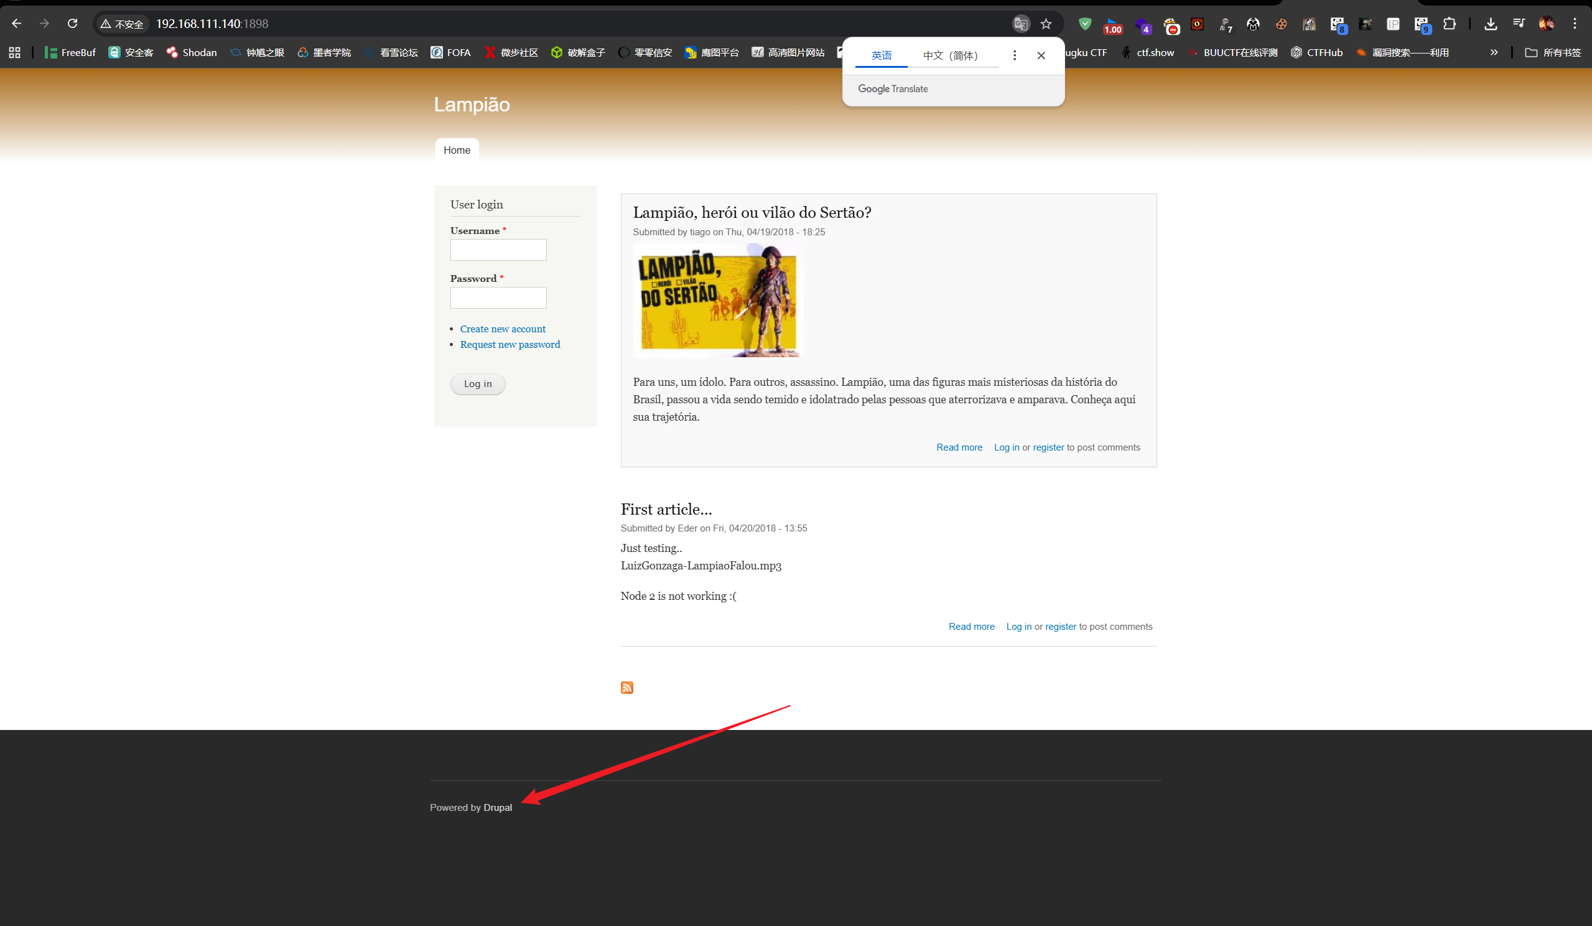
Task: Expand the hidden bookmarks chevron
Action: [1494, 52]
